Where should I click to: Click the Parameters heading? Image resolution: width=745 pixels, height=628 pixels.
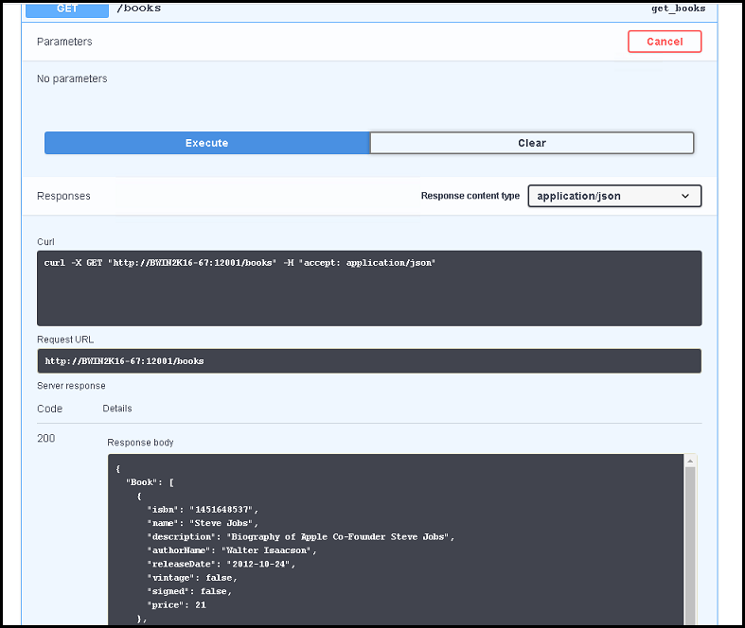(x=64, y=42)
